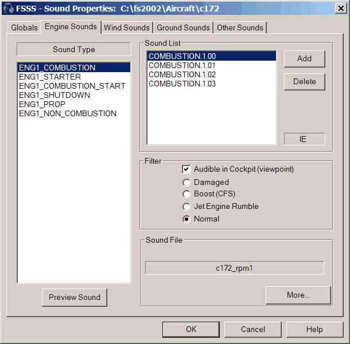The width and height of the screenshot is (350, 344).
Task: Open Help for this dialog
Action: pyautogui.click(x=315, y=329)
